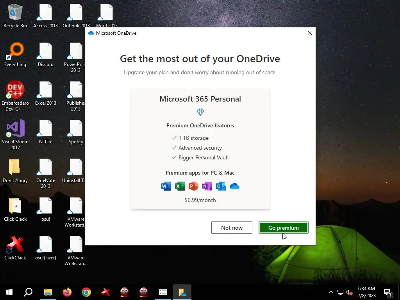The image size is (400, 300).
Task: Click the OneNote app icon in plan card
Action: [x=207, y=186]
